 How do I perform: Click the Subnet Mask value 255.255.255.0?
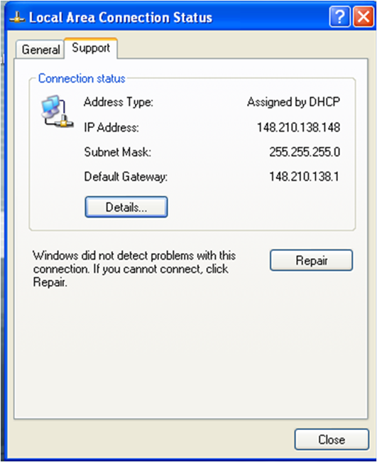[x=305, y=152]
